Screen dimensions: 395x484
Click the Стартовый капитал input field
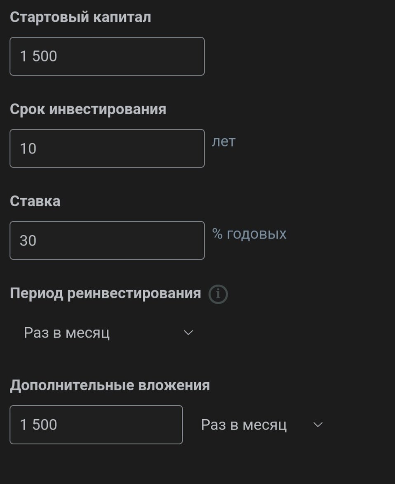point(107,57)
